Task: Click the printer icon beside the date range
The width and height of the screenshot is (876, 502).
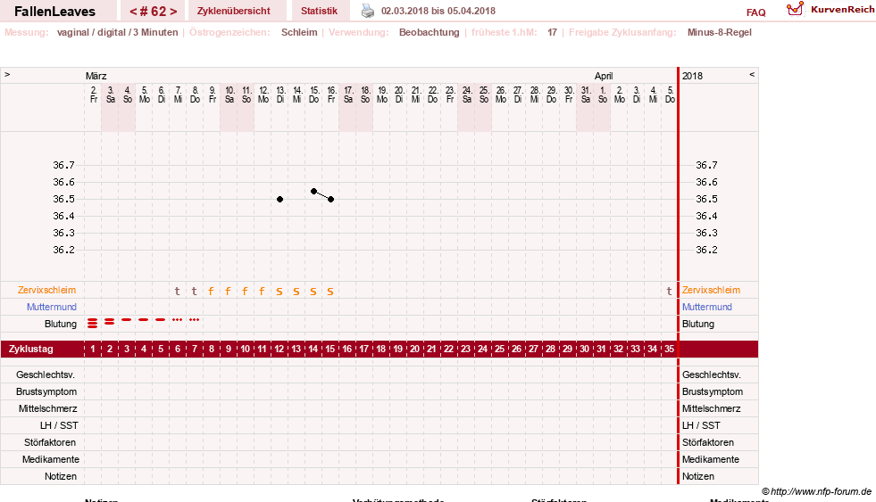Action: tap(368, 11)
